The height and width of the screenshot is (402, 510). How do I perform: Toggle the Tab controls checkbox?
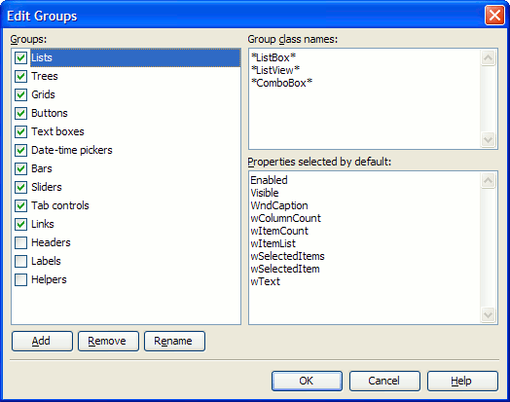20,206
